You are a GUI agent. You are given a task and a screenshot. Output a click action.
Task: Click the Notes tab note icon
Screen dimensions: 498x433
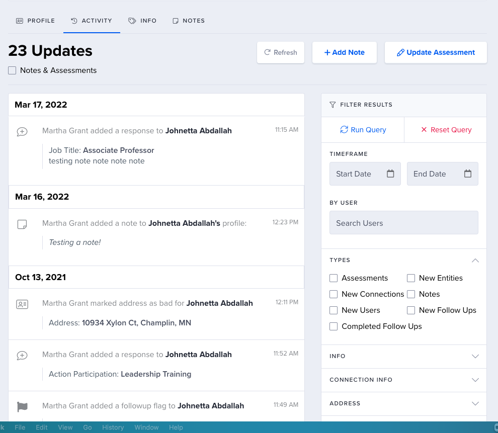(x=176, y=21)
